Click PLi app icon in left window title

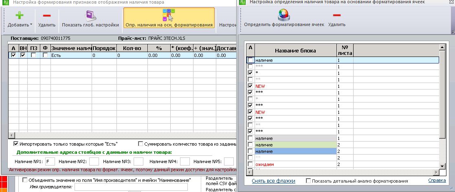(7, 2)
